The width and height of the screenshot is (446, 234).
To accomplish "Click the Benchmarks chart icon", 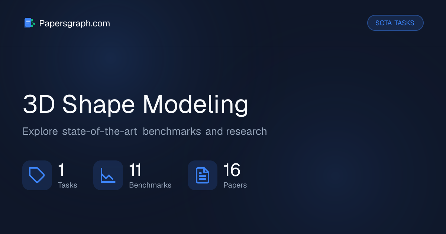I will pyautogui.click(x=108, y=175).
